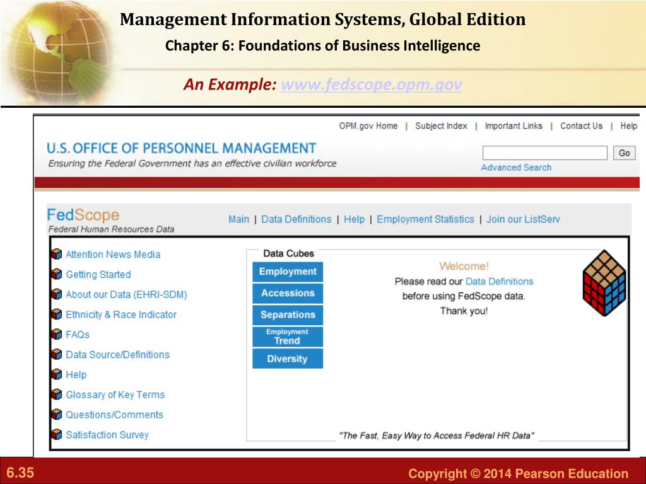Open Ethnicity & Race Indicator link
Viewport: 646px width, 484px height.
[x=121, y=315]
